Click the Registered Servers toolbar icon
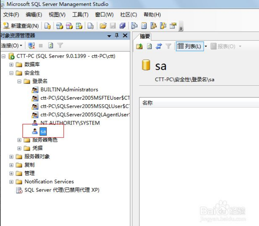This screenshot has width=259, height=226. 134,26
